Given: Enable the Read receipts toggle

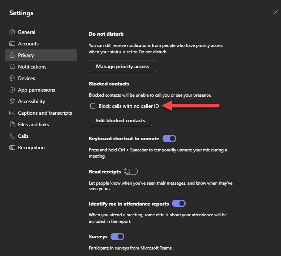Looking at the screenshot, I should [131, 171].
